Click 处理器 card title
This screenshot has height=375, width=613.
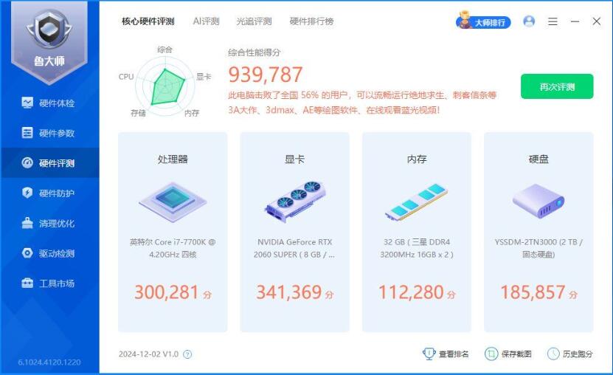tap(173, 159)
